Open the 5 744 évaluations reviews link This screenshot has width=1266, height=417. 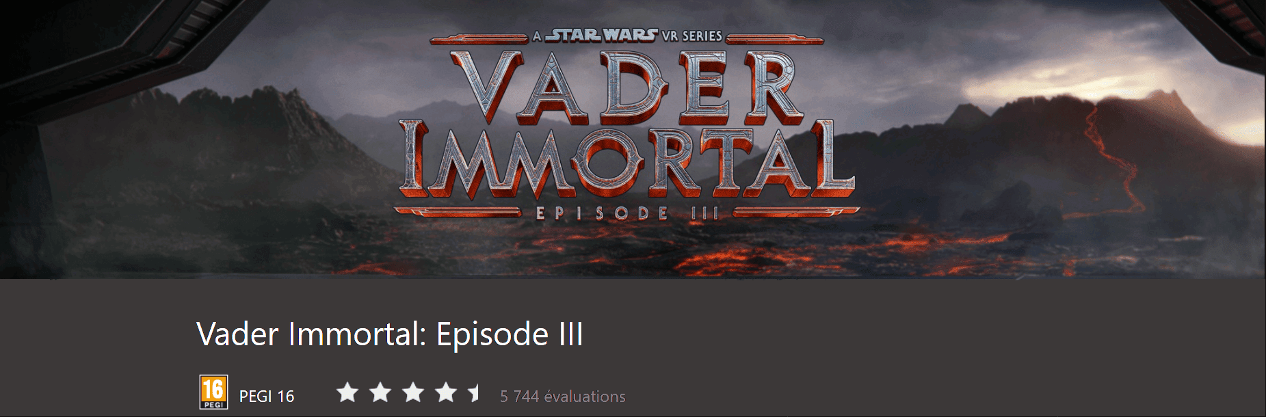563,396
